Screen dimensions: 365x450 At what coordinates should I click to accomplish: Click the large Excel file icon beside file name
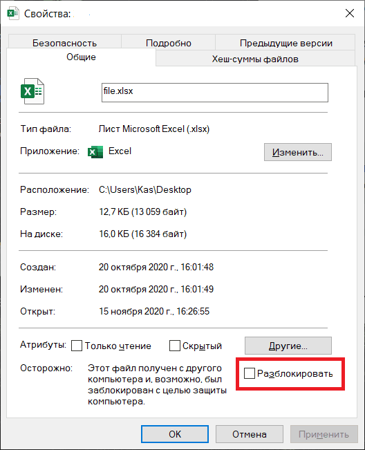tap(32, 91)
